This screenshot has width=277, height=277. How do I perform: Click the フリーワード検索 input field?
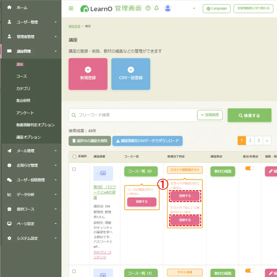tap(133, 115)
